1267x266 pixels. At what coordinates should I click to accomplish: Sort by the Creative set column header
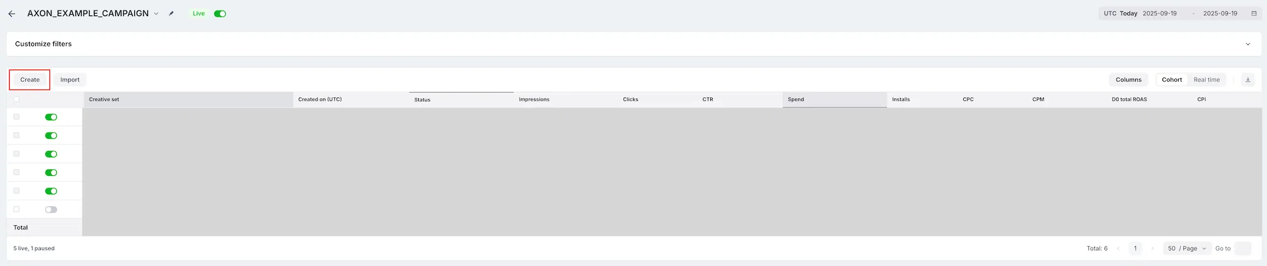(x=188, y=99)
